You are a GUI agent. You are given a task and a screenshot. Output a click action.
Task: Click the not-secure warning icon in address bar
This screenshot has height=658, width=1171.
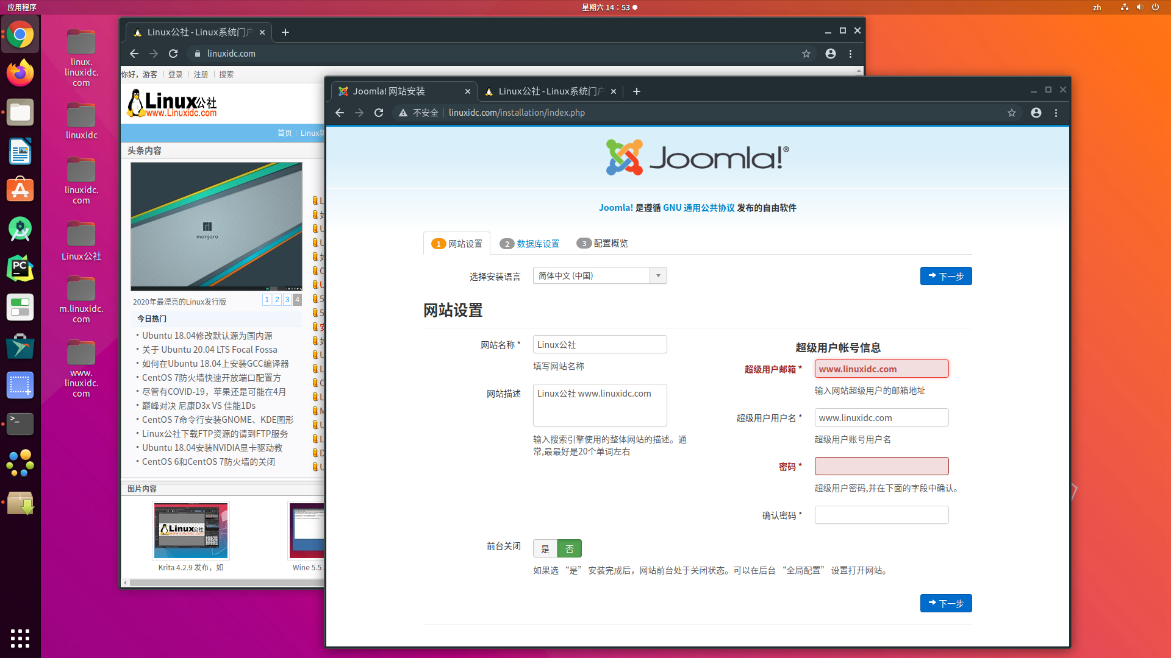(x=403, y=113)
